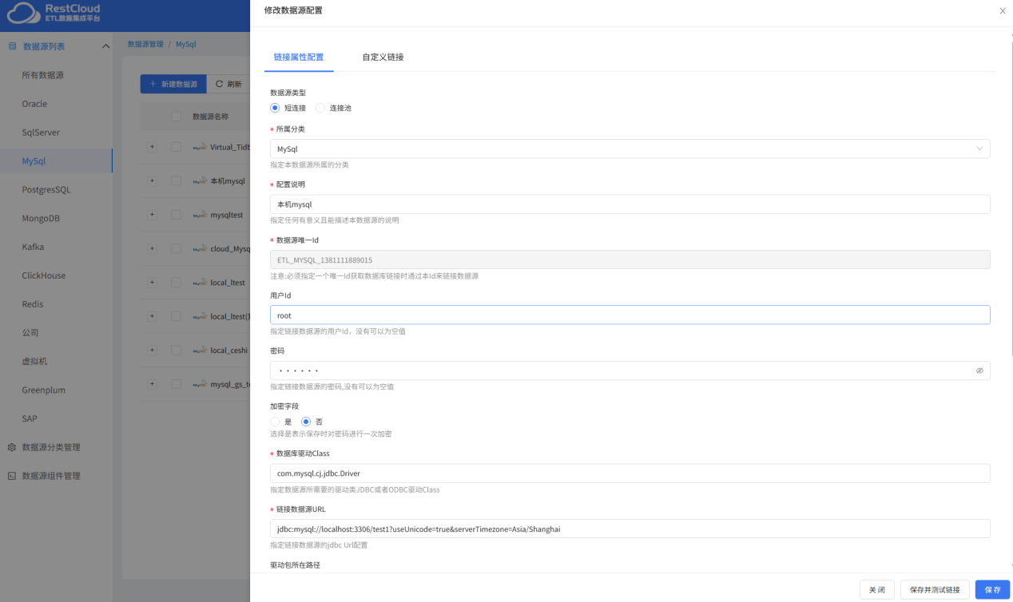The image size is (1013, 602).
Task: Close the 修改数据源配置 dialog with X
Action: [x=1003, y=10]
